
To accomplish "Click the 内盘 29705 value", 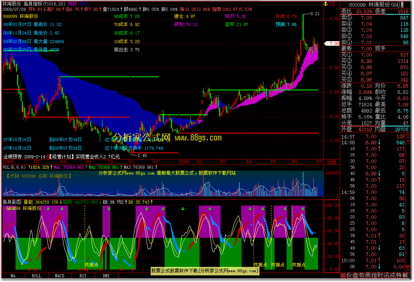I will (402, 129).
